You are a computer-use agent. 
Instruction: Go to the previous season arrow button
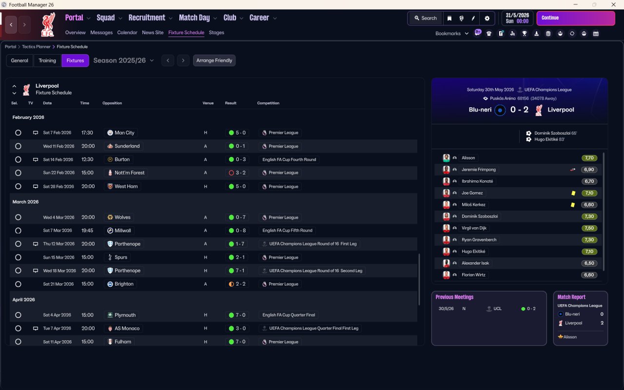point(168,60)
